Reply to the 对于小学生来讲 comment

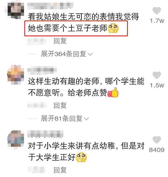click(x=60, y=170)
